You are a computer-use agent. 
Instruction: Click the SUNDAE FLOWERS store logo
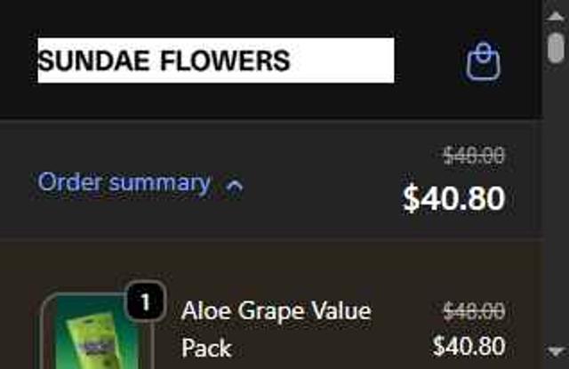click(x=215, y=60)
